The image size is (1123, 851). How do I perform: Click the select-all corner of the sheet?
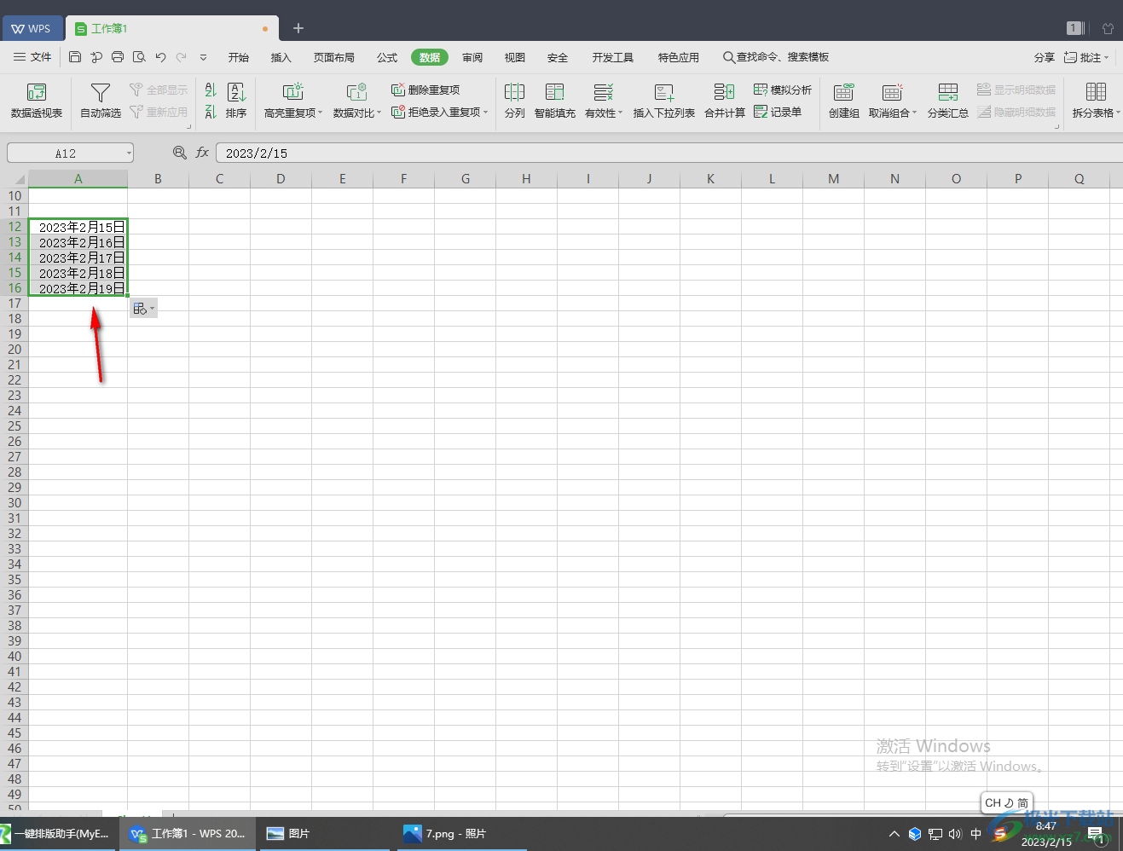point(14,179)
